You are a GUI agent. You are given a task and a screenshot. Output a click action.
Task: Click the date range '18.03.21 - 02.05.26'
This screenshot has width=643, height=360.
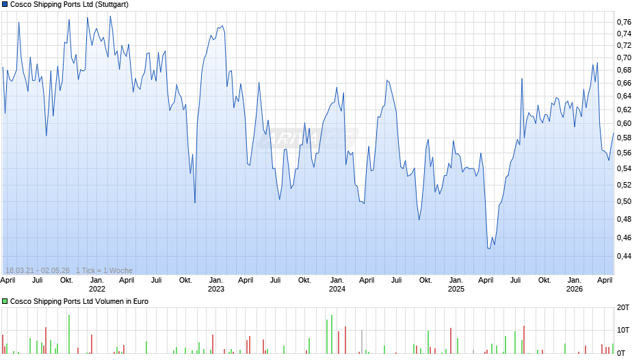pos(38,270)
